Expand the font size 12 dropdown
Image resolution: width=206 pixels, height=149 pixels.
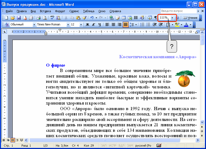click(x=81, y=25)
